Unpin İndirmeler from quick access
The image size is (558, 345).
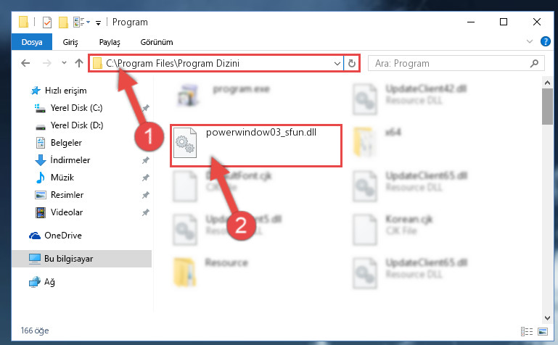[146, 160]
